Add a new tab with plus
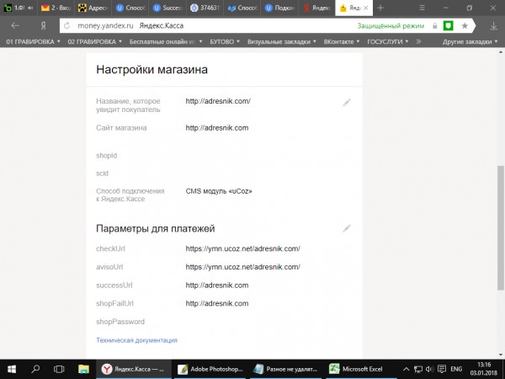The width and height of the screenshot is (505, 379). (380, 8)
